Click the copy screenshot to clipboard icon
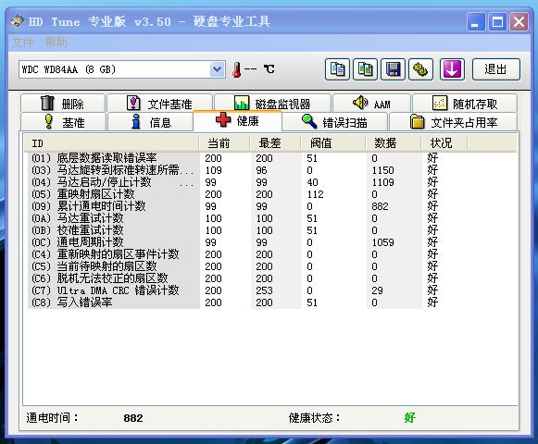Screen dimensions: 538x444 (x=365, y=69)
